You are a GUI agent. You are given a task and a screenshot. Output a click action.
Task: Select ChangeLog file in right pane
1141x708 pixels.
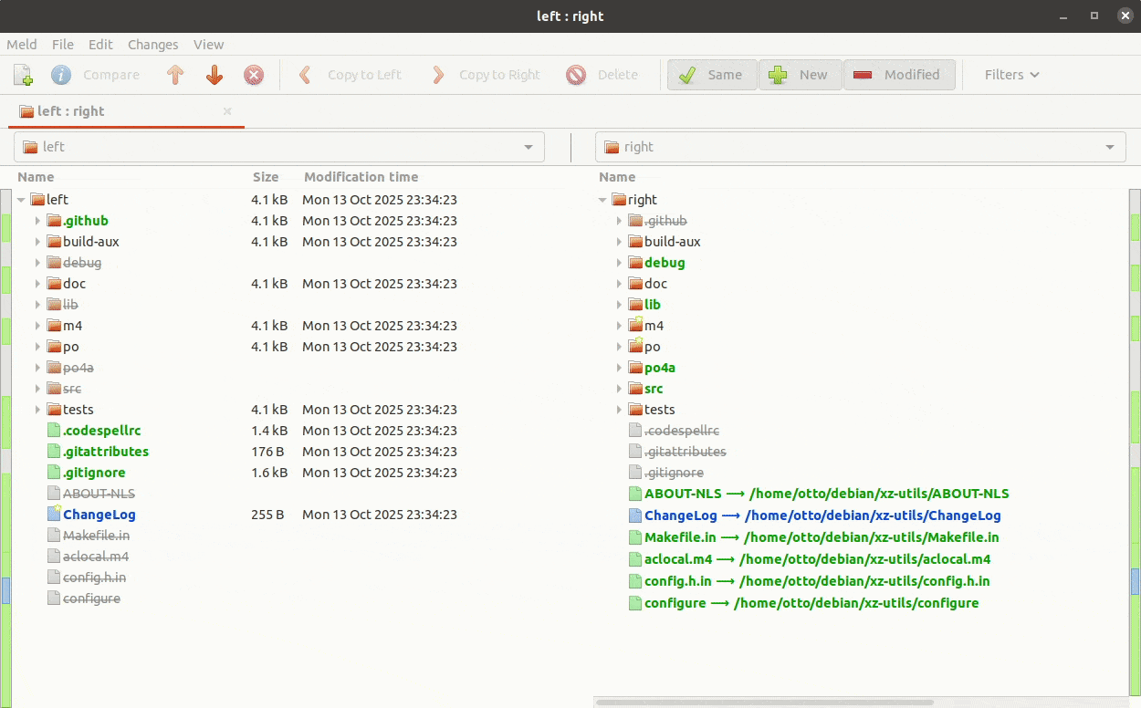pyautogui.click(x=680, y=515)
